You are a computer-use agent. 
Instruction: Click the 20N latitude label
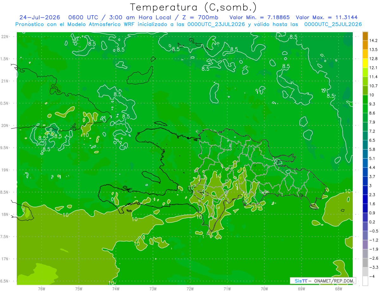(x=4, y=125)
